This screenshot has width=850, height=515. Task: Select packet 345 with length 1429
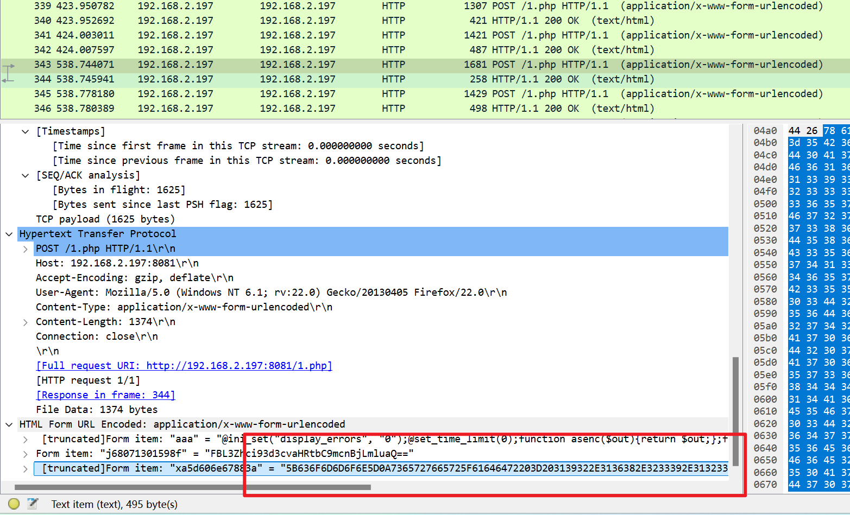coord(425,94)
